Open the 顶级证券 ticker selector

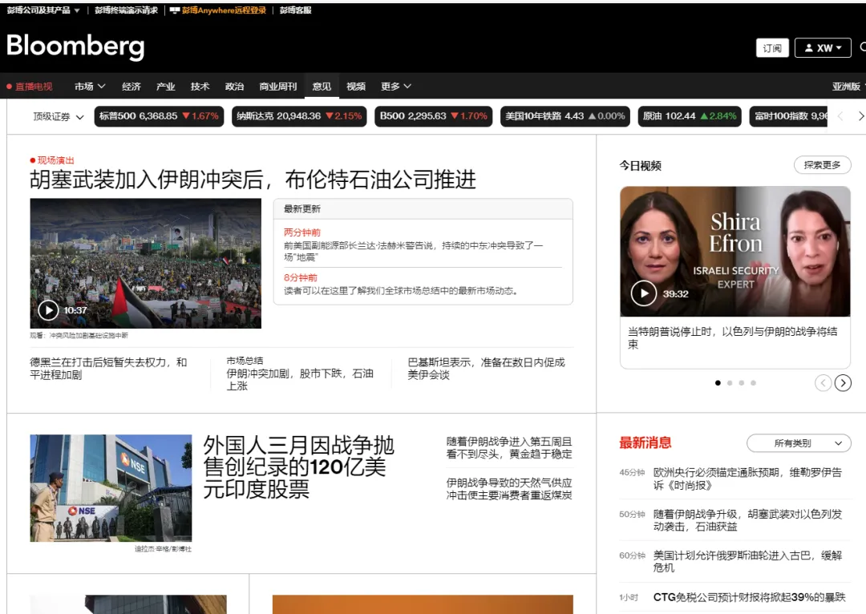(x=59, y=116)
